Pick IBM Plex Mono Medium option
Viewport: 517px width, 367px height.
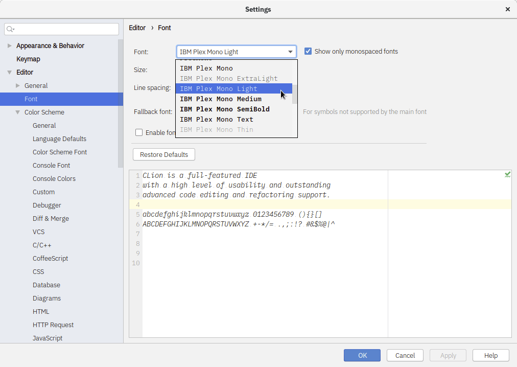(x=220, y=99)
